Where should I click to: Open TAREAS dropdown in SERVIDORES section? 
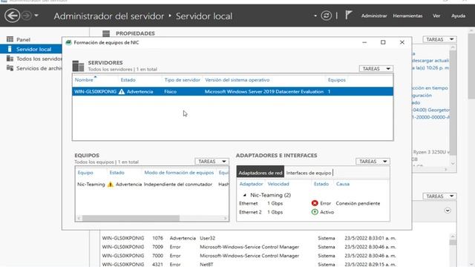(376, 69)
